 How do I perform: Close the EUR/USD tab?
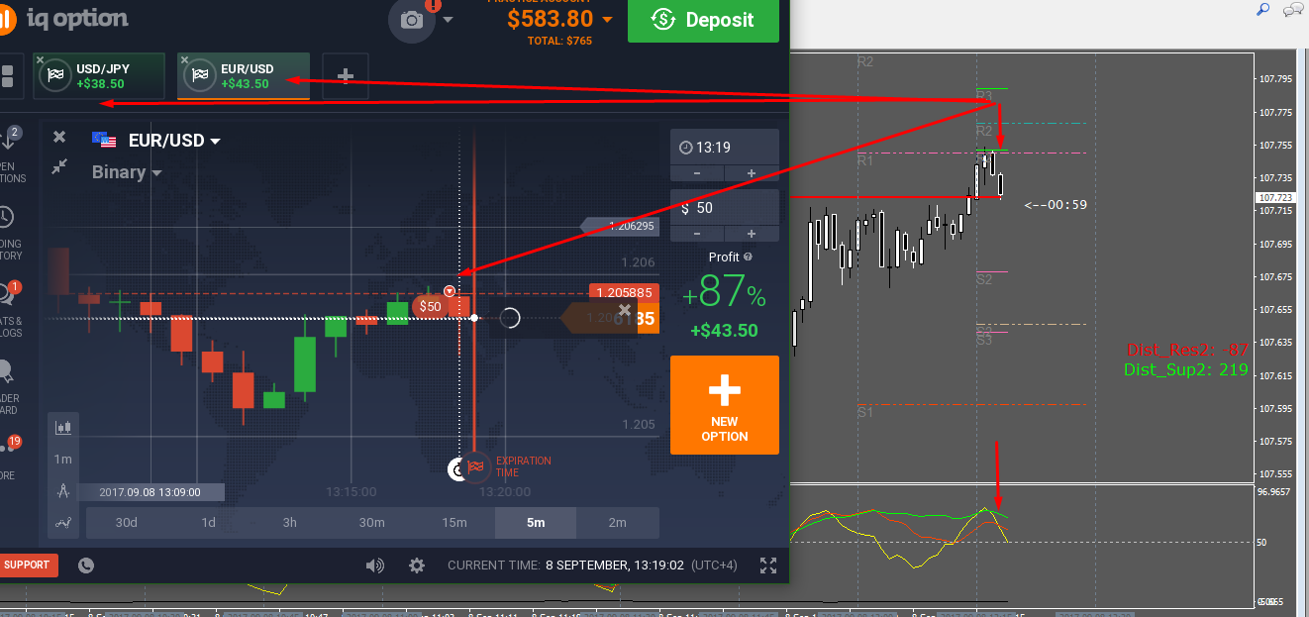pos(184,59)
